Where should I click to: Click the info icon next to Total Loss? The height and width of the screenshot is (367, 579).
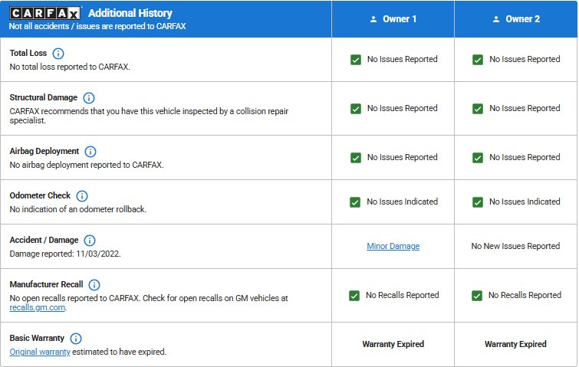[x=59, y=54]
